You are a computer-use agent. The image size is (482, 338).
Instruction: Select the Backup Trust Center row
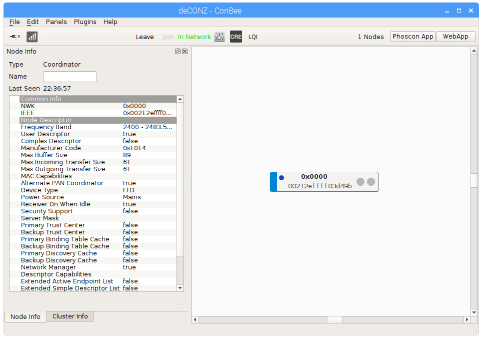[x=93, y=232]
